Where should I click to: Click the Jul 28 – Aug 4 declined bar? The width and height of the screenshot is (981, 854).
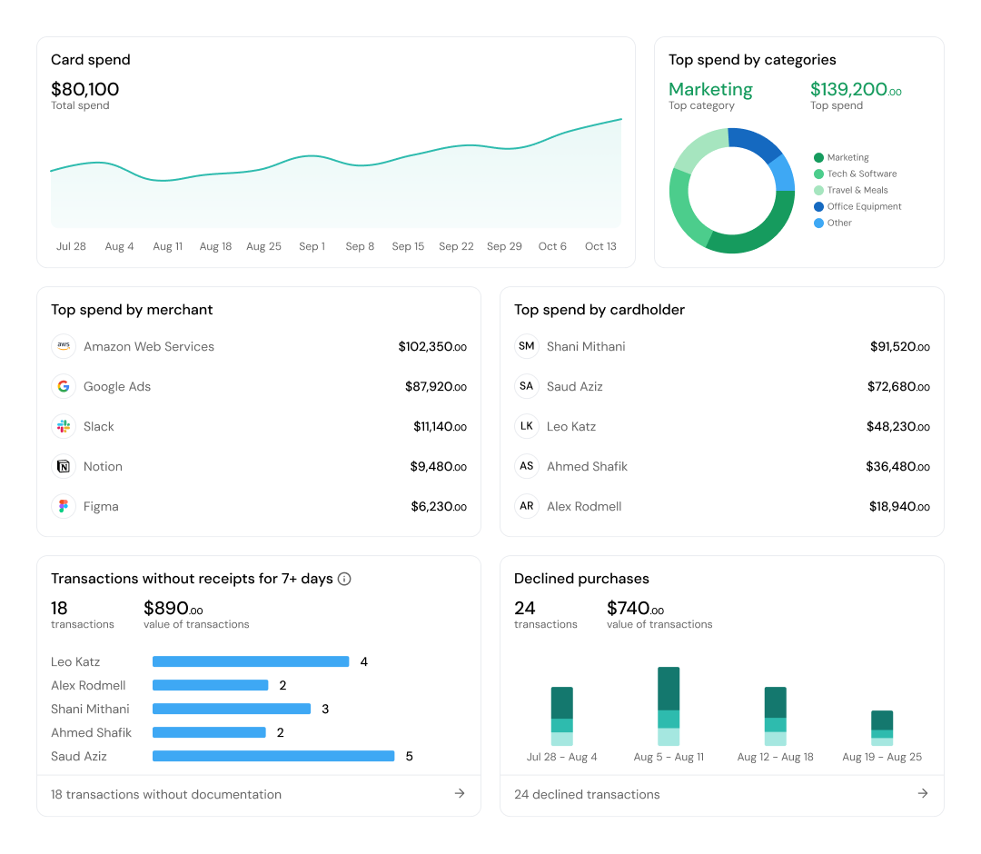coord(562,716)
